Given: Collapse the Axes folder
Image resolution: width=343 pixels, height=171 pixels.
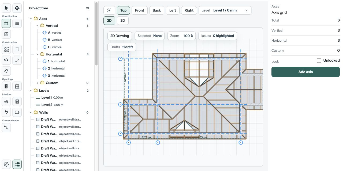Looking at the screenshot, I should click(31, 19).
